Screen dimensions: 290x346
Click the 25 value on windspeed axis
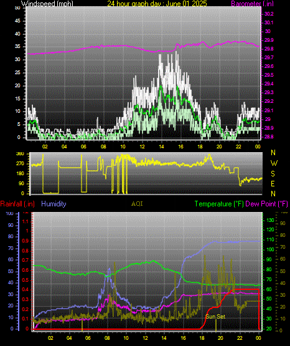click(17, 72)
